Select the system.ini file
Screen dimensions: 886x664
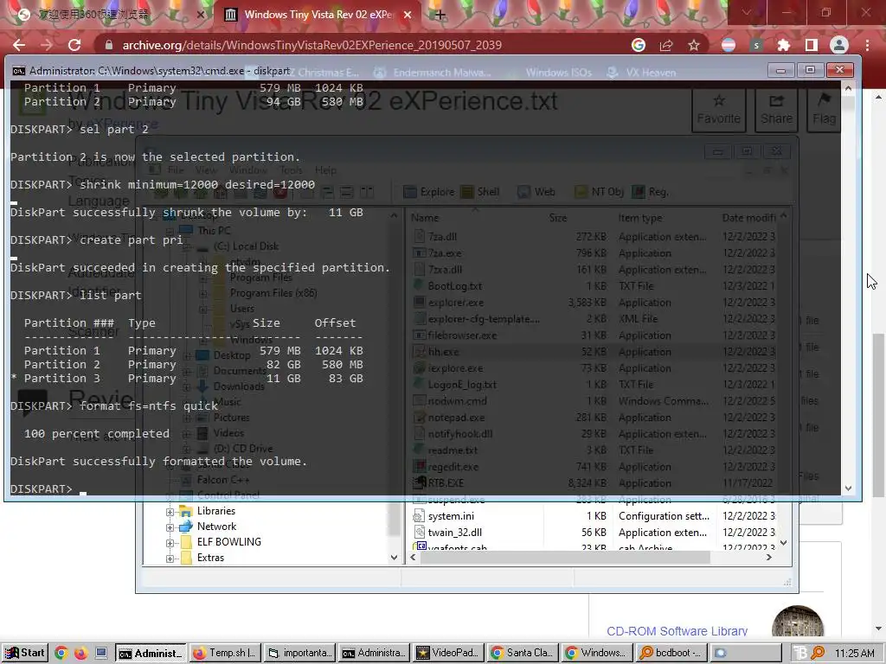451,516
